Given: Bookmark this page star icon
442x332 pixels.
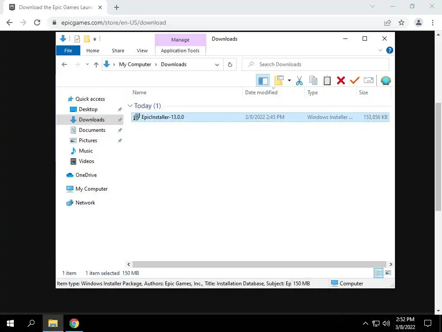Looking at the screenshot, I should (401, 22).
